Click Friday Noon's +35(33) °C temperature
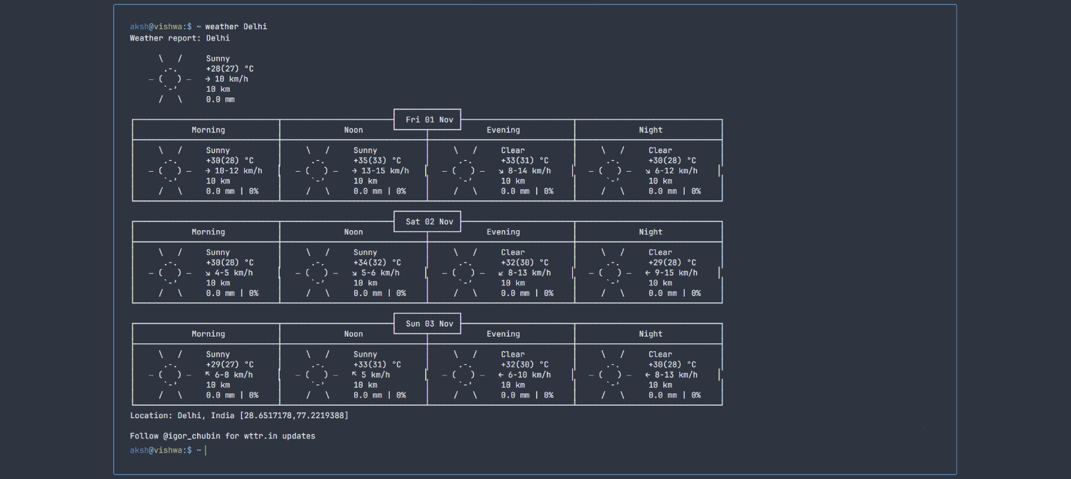 (377, 161)
